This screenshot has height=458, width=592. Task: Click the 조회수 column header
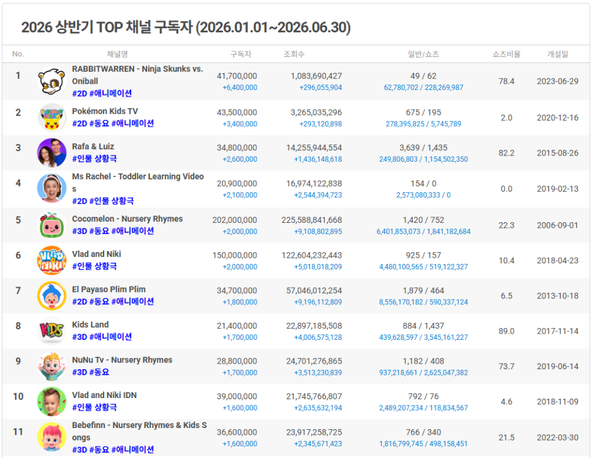click(294, 54)
